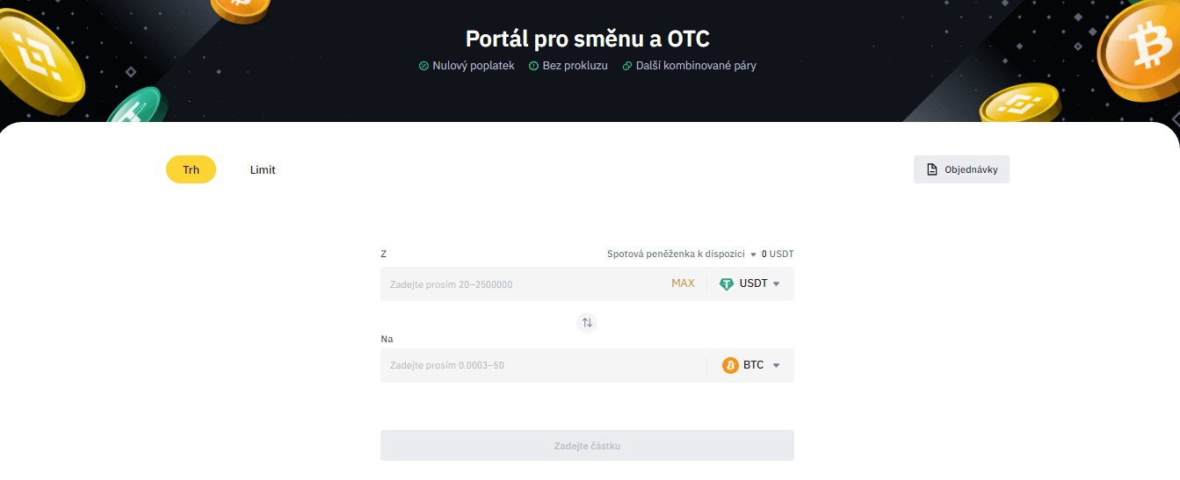Click the Zadejte částku submit button
The image size is (1180, 480).
coord(587,446)
